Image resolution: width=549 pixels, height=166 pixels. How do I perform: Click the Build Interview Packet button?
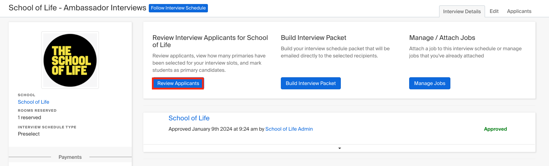[x=311, y=83]
